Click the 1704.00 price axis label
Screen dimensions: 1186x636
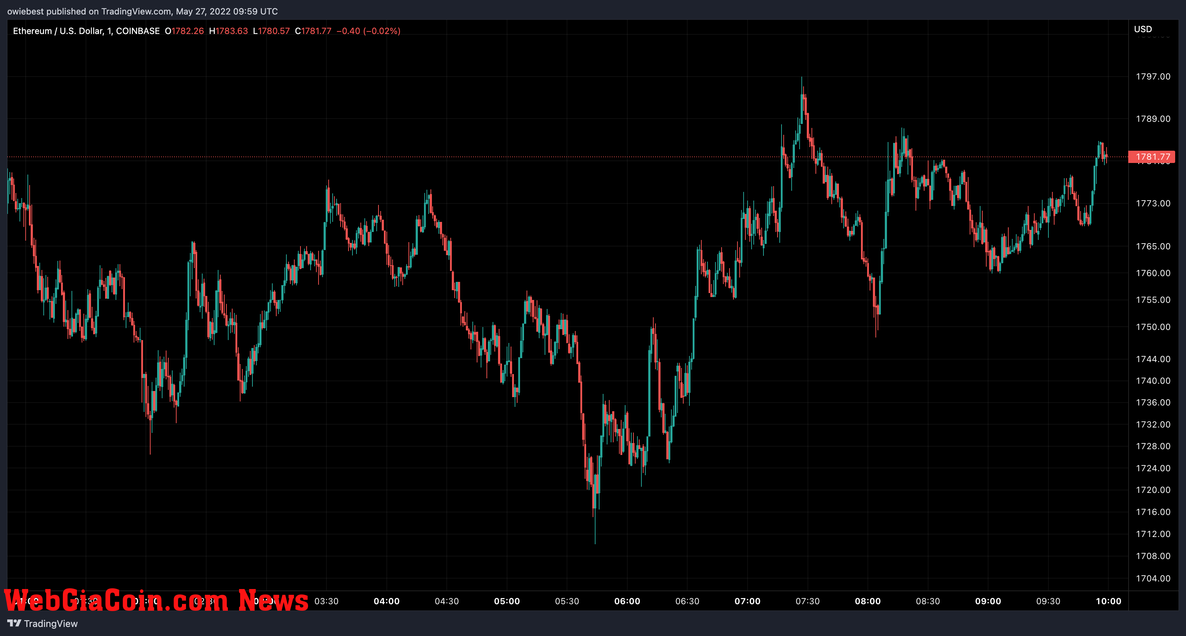(x=1153, y=579)
